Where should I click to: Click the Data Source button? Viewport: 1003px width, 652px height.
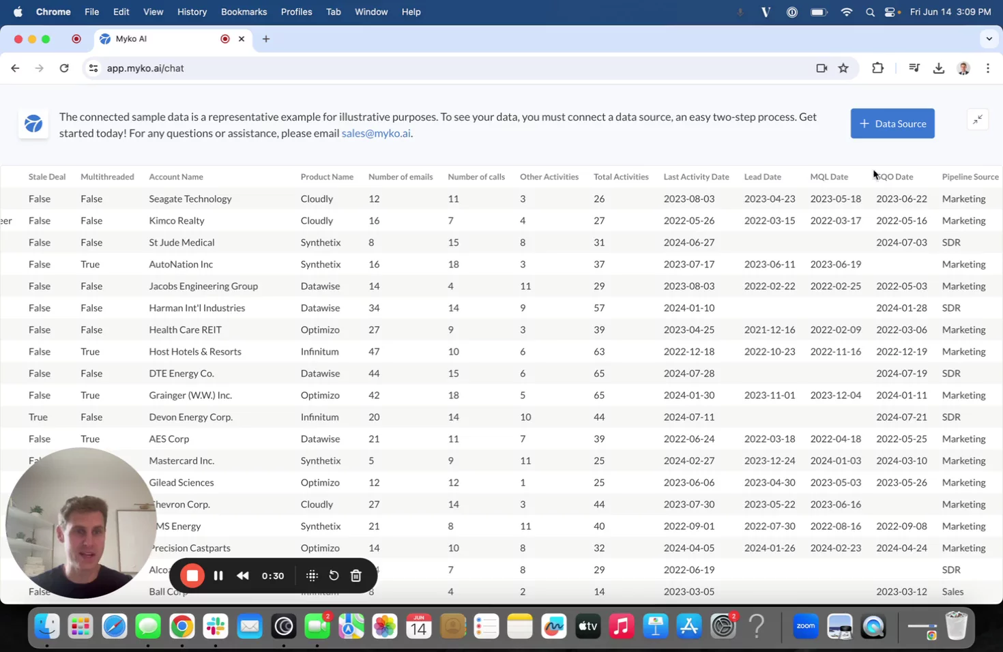[892, 123]
